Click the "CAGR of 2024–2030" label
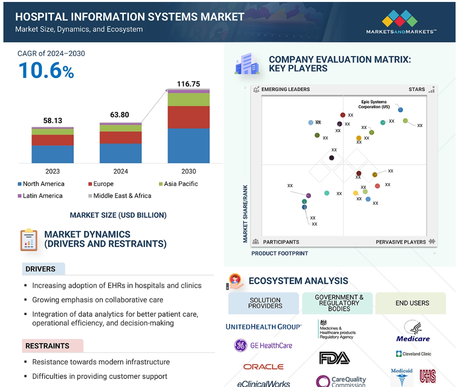Image resolution: width=458 pixels, height=387 pixels. point(51,53)
